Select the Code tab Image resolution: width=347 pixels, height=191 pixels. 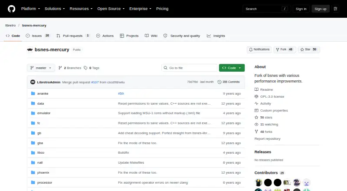(13, 36)
